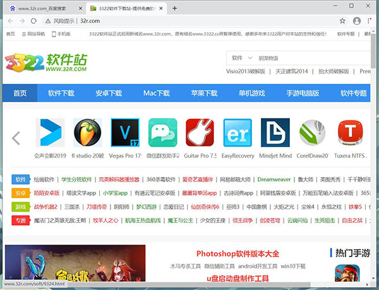Open the 牧羊人之心 topic link
379x290 pixels.
click(105, 220)
